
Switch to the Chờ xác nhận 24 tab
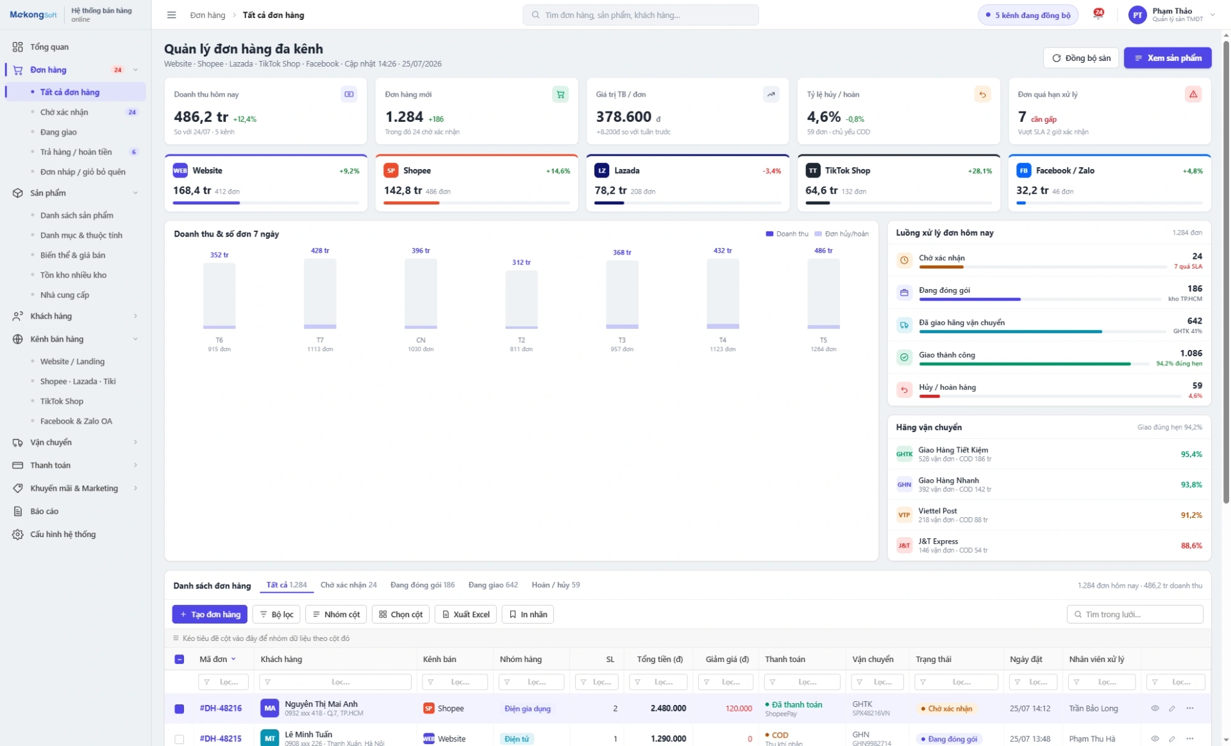point(349,584)
